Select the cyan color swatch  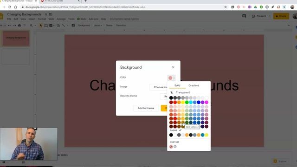pyautogui.click(x=191, y=102)
